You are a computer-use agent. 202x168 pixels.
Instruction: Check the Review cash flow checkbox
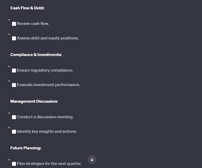click(x=14, y=24)
